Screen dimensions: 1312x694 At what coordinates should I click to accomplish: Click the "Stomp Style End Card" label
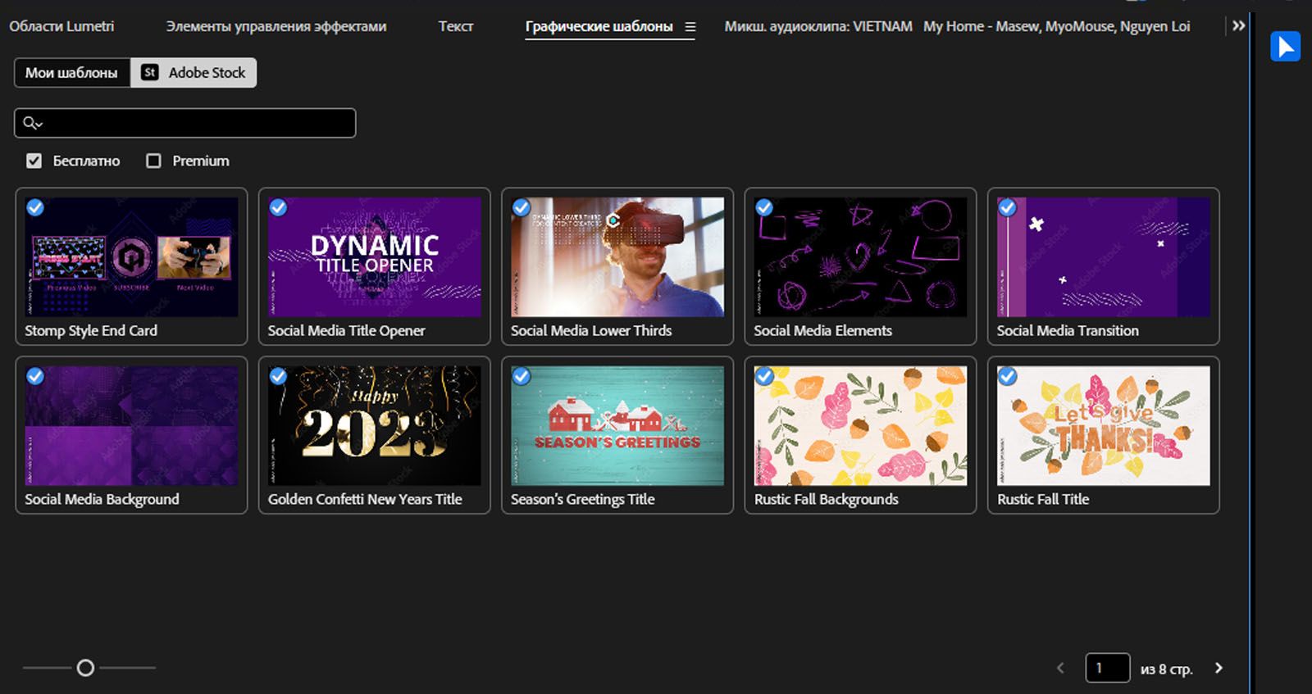91,330
